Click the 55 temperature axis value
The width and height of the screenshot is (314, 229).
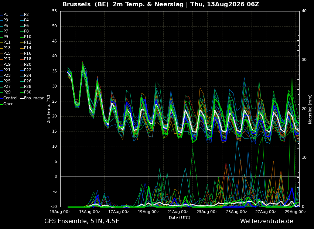[x=54, y=11]
